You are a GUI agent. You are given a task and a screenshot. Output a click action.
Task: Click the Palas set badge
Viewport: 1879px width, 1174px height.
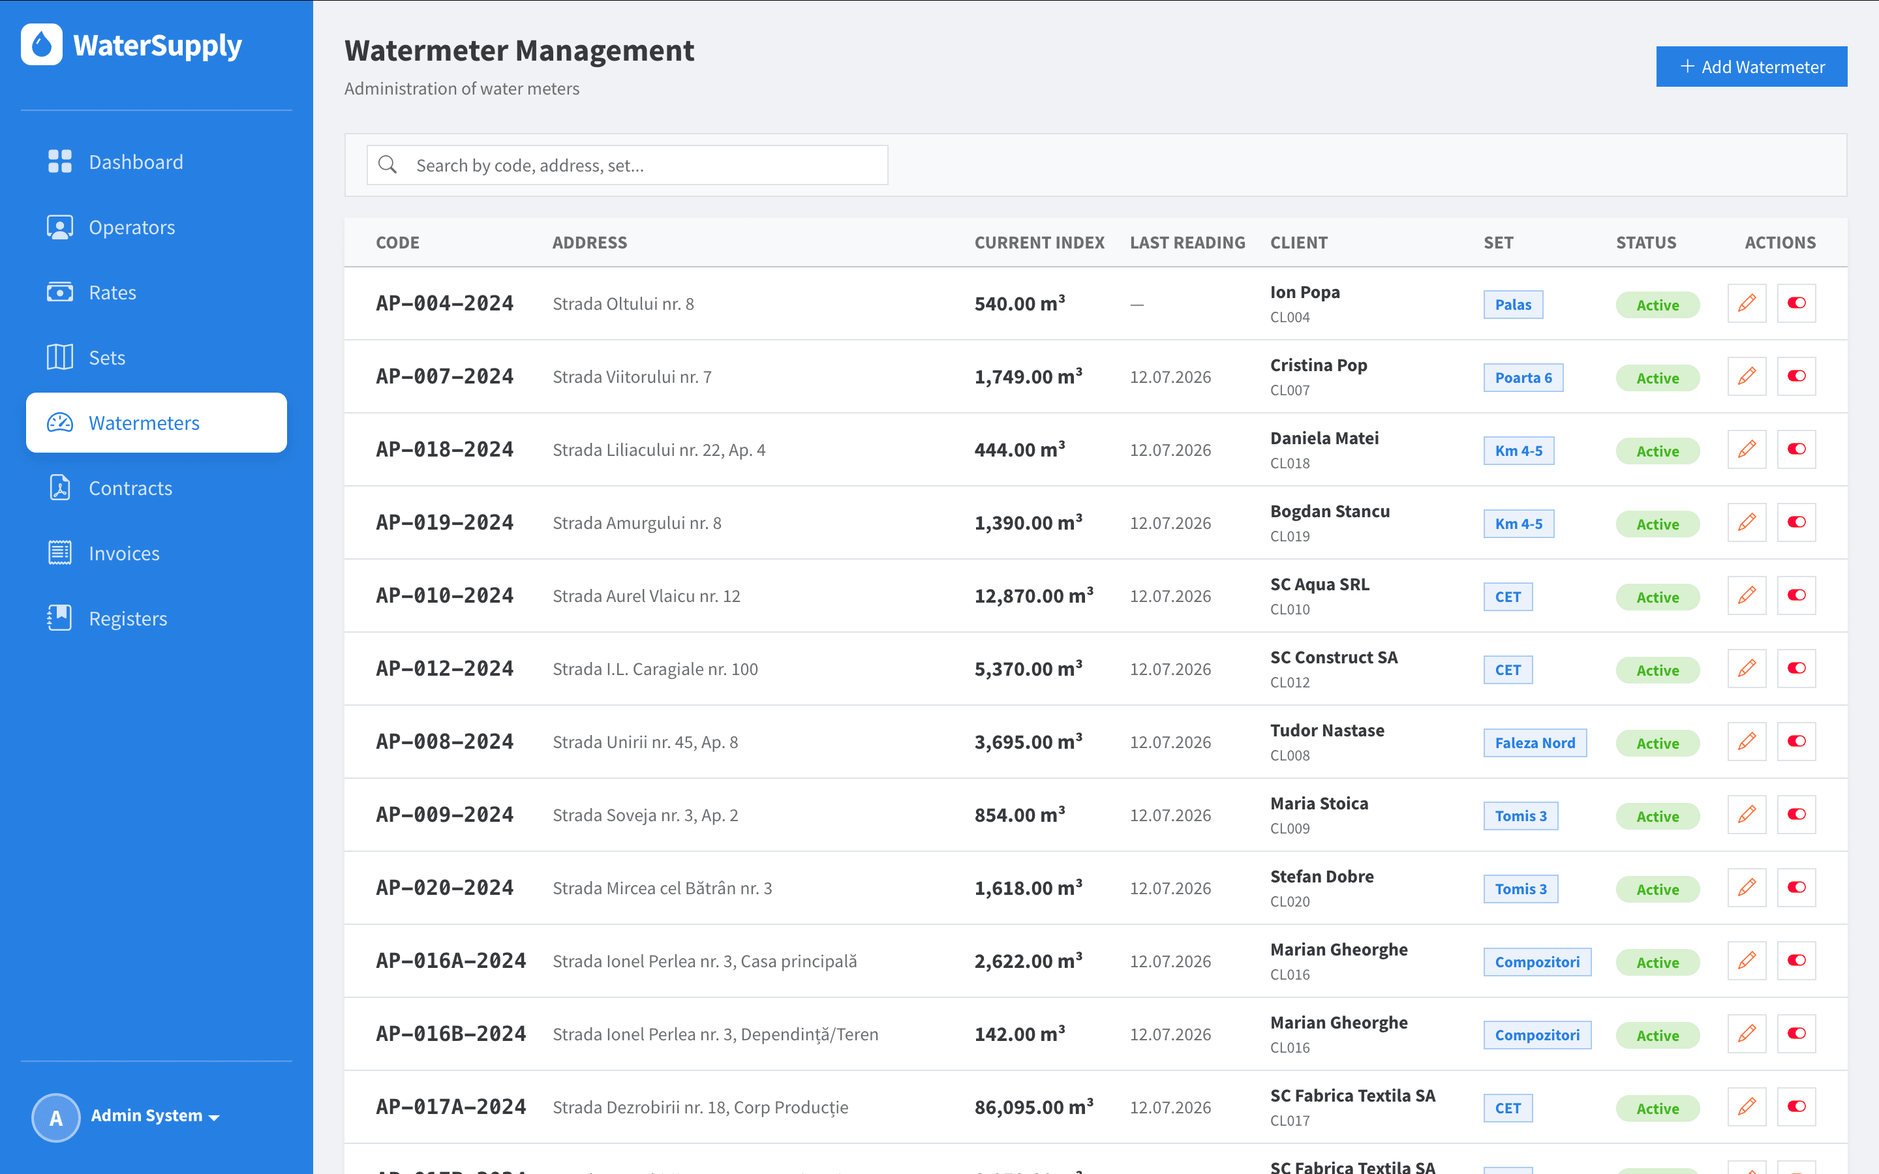(x=1512, y=305)
